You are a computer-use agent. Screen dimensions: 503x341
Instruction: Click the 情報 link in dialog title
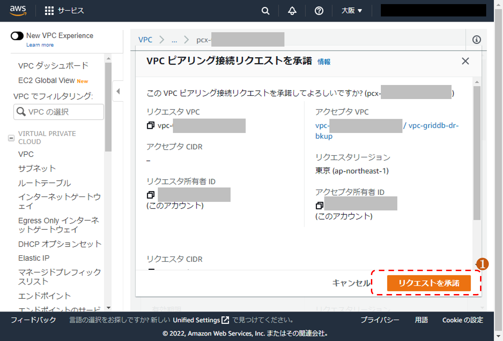pos(324,62)
